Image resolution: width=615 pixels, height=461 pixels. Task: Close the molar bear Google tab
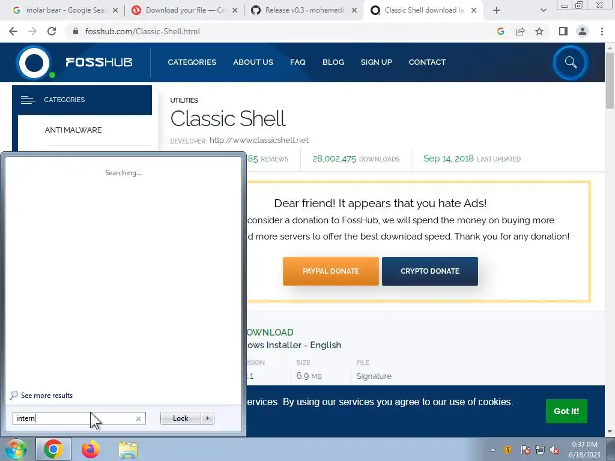point(115,11)
